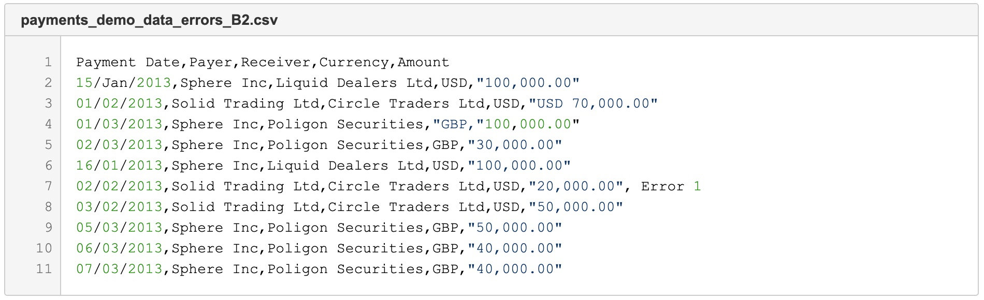Select line number 3 in the gutter
This screenshot has height=300, width=984.
click(48, 103)
